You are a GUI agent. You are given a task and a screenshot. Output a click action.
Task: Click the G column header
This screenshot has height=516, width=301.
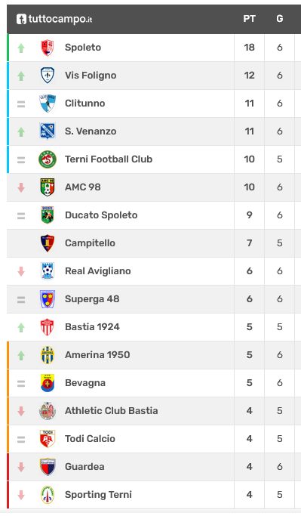[280, 19]
